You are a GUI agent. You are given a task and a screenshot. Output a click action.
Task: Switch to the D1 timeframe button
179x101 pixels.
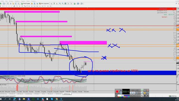(x=45, y=6)
